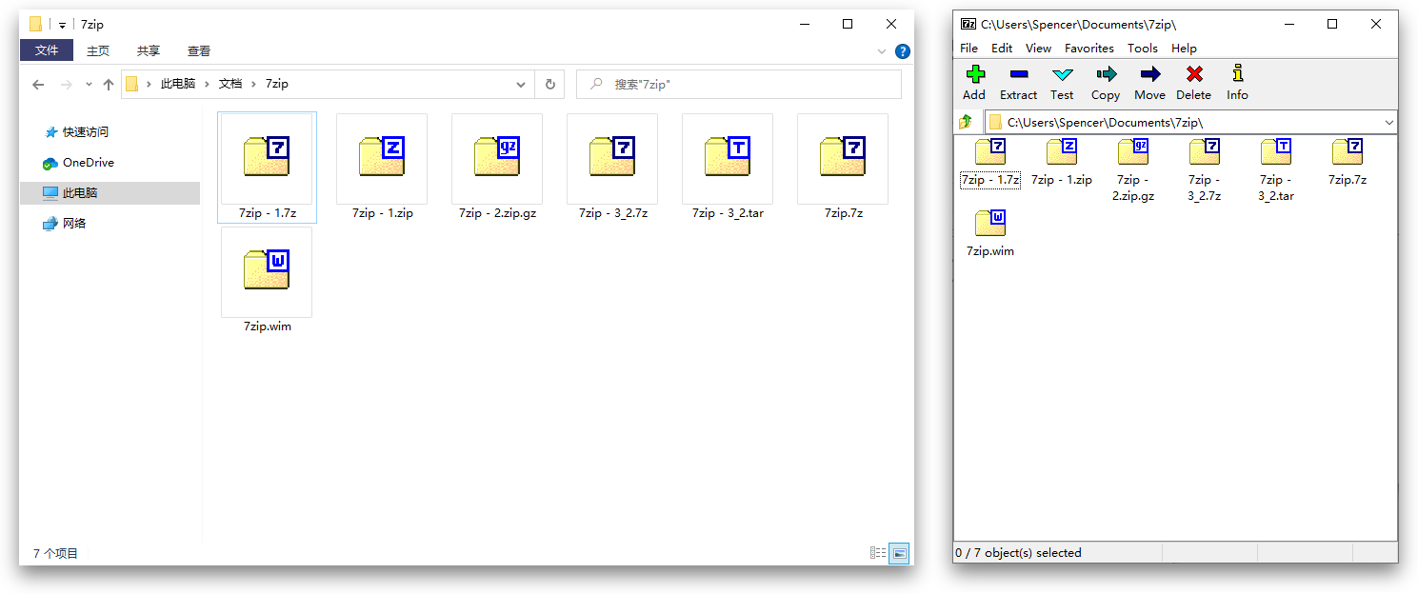Open recent locations dropdown in Explorer
Image resolution: width=1418 pixels, height=594 pixels.
[89, 84]
